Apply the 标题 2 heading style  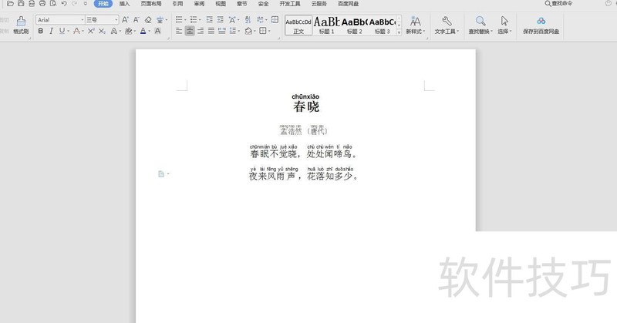tap(354, 25)
